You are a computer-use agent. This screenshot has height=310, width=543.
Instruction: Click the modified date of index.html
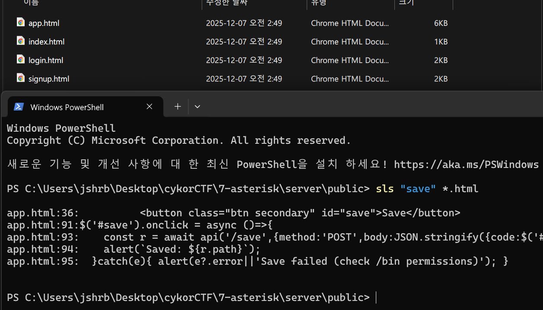(x=244, y=42)
